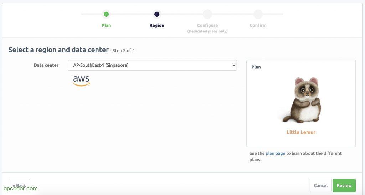Click the AWS logo under the data center
365x195 pixels.
(81, 81)
